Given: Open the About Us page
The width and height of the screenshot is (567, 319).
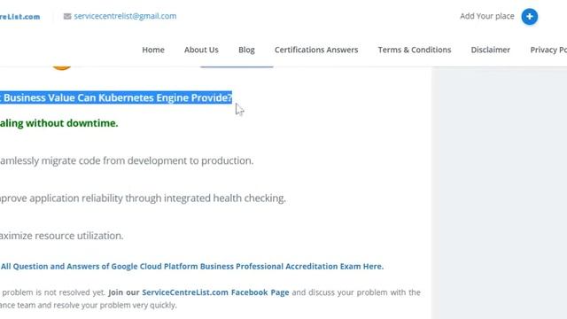Looking at the screenshot, I should pos(201,50).
